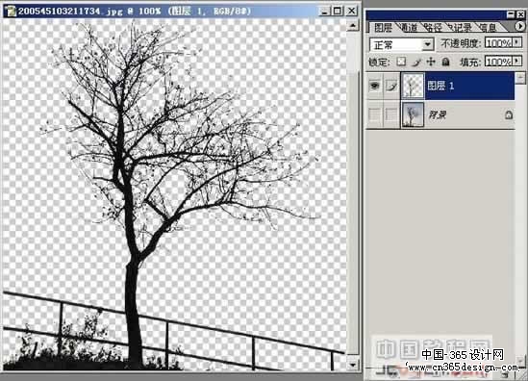
Task: Show the 背景 layer via its empty eye box
Action: click(x=374, y=114)
